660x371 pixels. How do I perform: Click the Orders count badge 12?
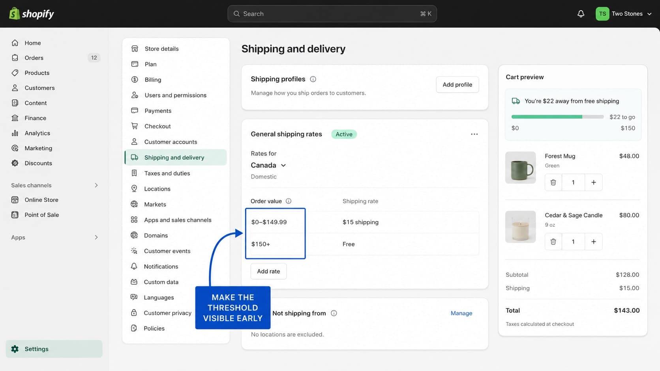click(x=94, y=58)
